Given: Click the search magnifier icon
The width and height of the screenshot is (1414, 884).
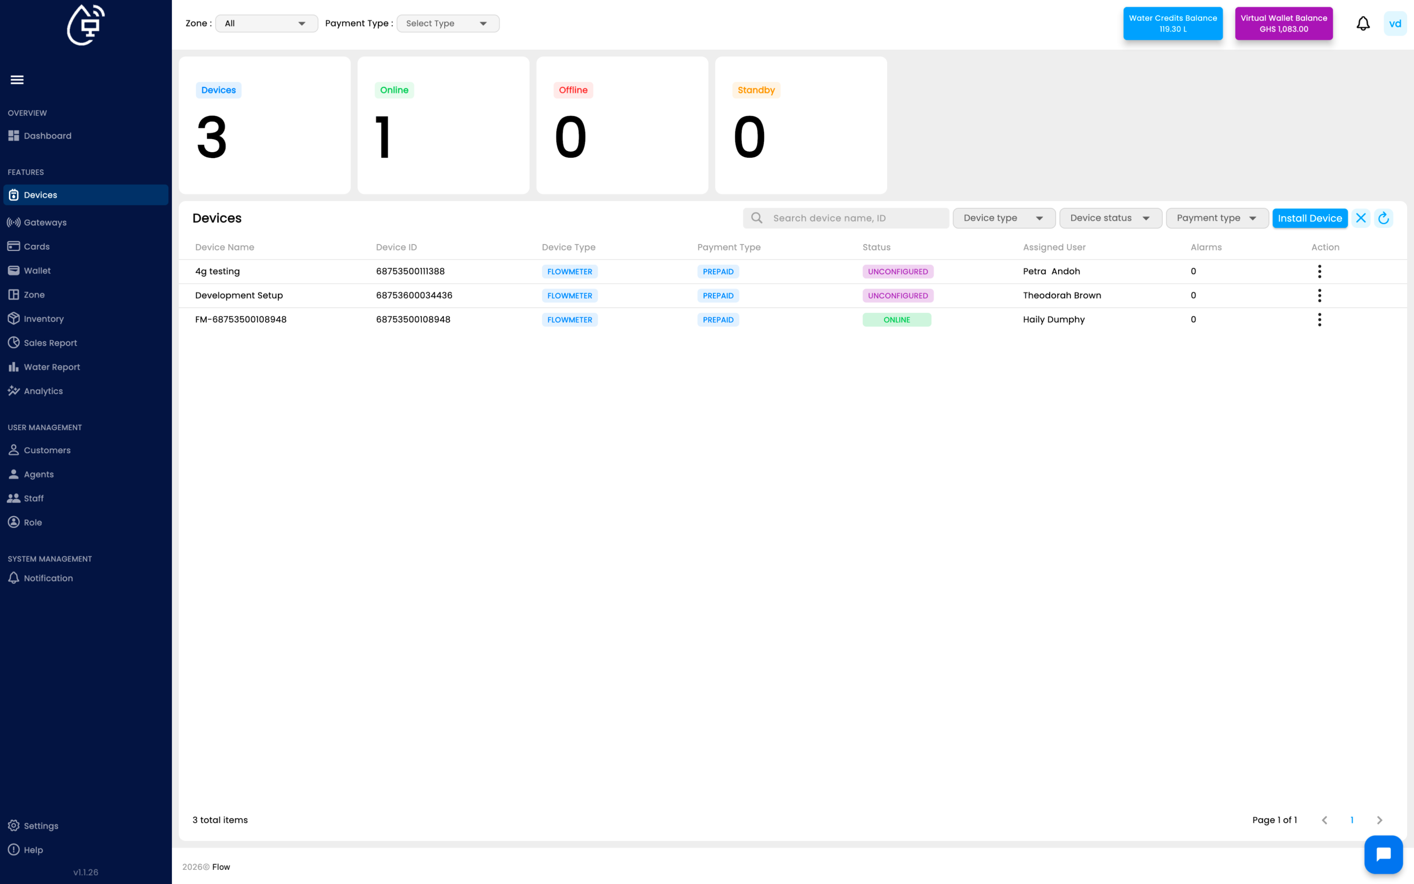Looking at the screenshot, I should [x=757, y=218].
